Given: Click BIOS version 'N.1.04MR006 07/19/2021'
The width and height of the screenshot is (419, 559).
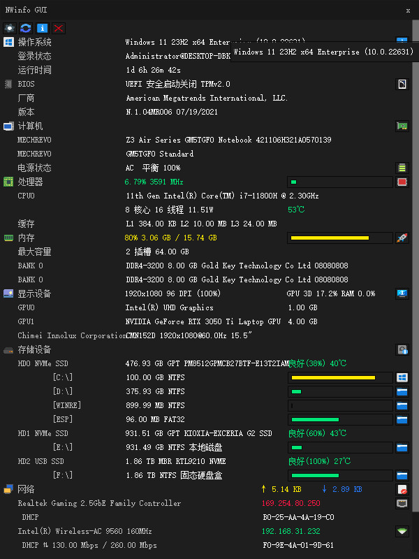Looking at the screenshot, I should [x=172, y=112].
